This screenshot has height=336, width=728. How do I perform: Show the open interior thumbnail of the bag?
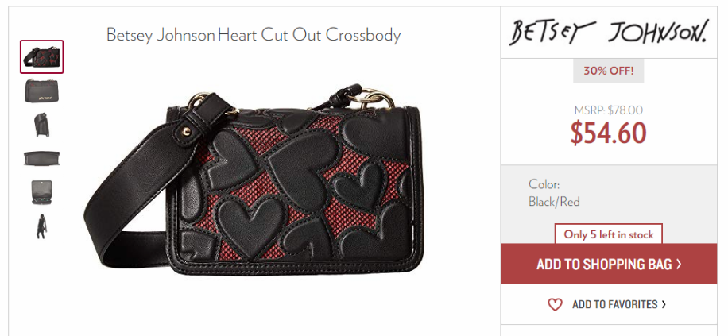click(42, 192)
